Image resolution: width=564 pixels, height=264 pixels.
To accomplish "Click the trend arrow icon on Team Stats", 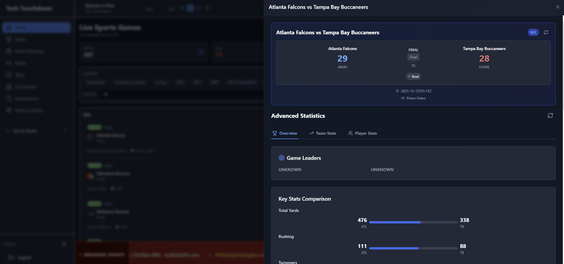I will coord(311,133).
